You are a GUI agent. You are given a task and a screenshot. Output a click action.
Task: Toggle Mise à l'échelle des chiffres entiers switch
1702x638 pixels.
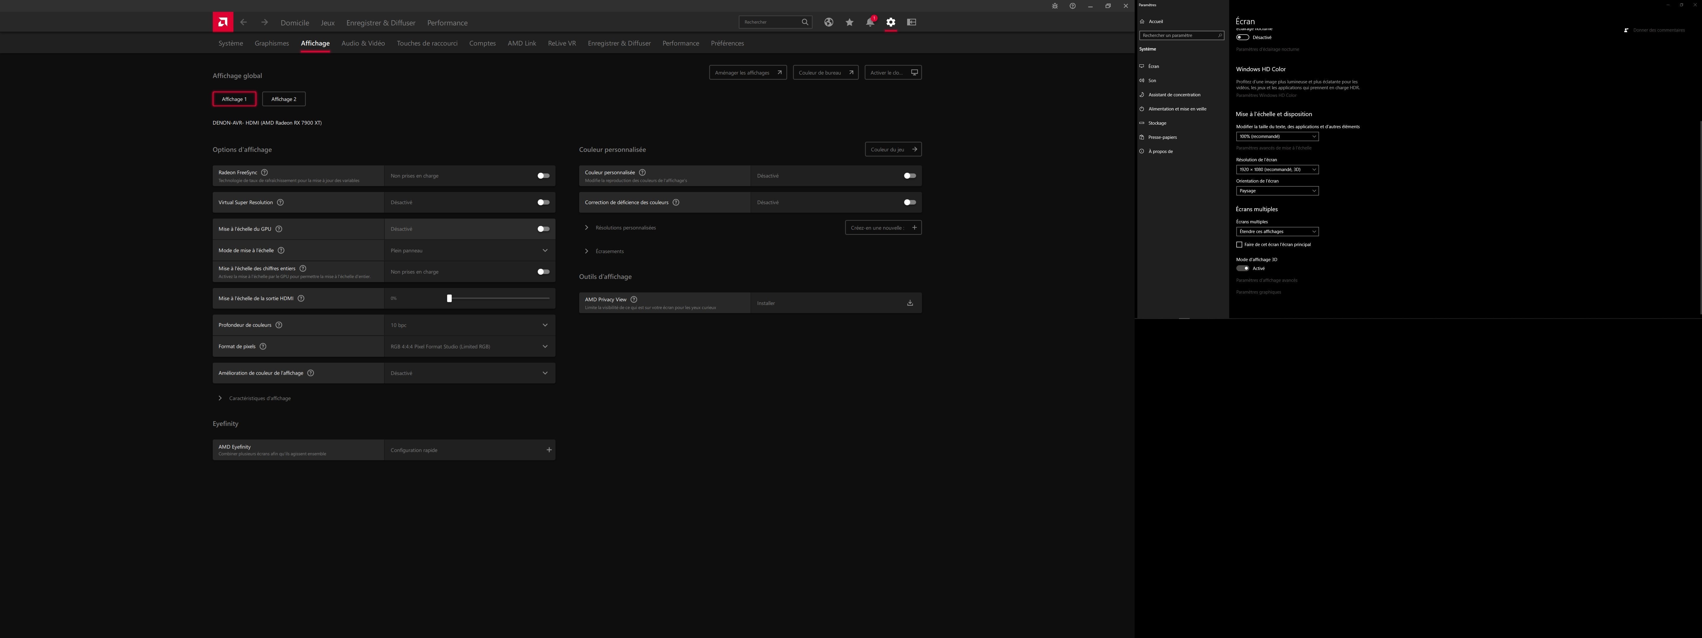click(x=543, y=271)
